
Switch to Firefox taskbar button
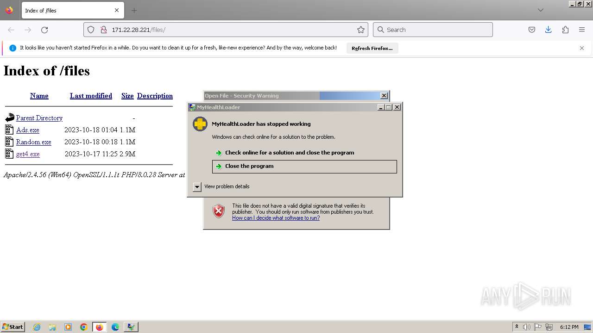click(100, 327)
